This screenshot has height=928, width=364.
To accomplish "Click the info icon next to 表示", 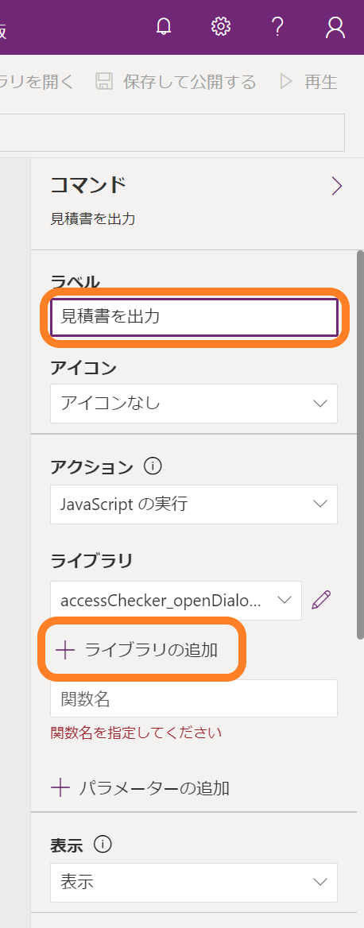I will [103, 845].
